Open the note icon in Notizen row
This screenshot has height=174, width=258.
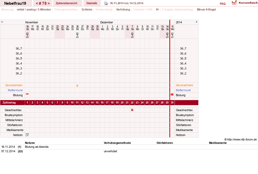(x=27, y=135)
